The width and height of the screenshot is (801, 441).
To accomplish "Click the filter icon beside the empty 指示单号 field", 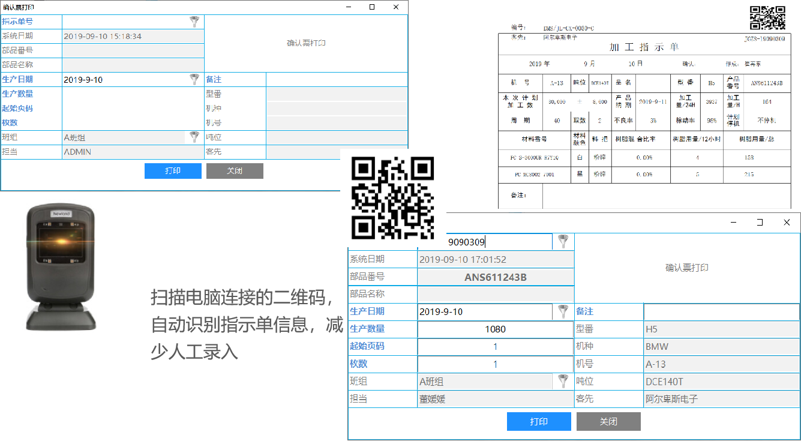I will point(194,22).
